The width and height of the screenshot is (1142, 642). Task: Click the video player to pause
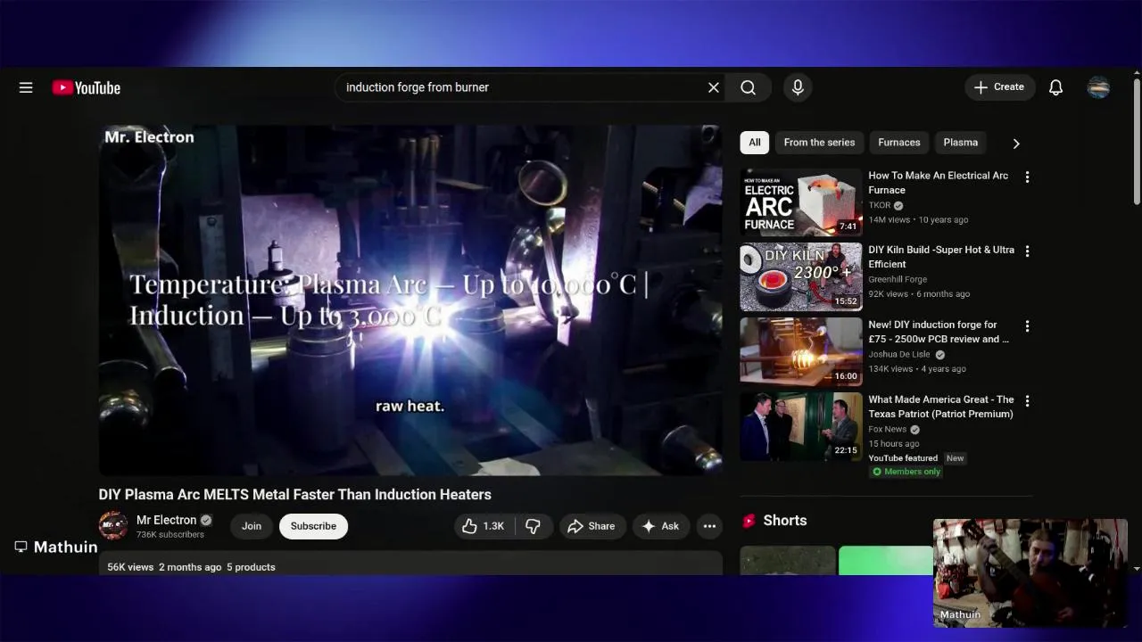click(x=410, y=300)
